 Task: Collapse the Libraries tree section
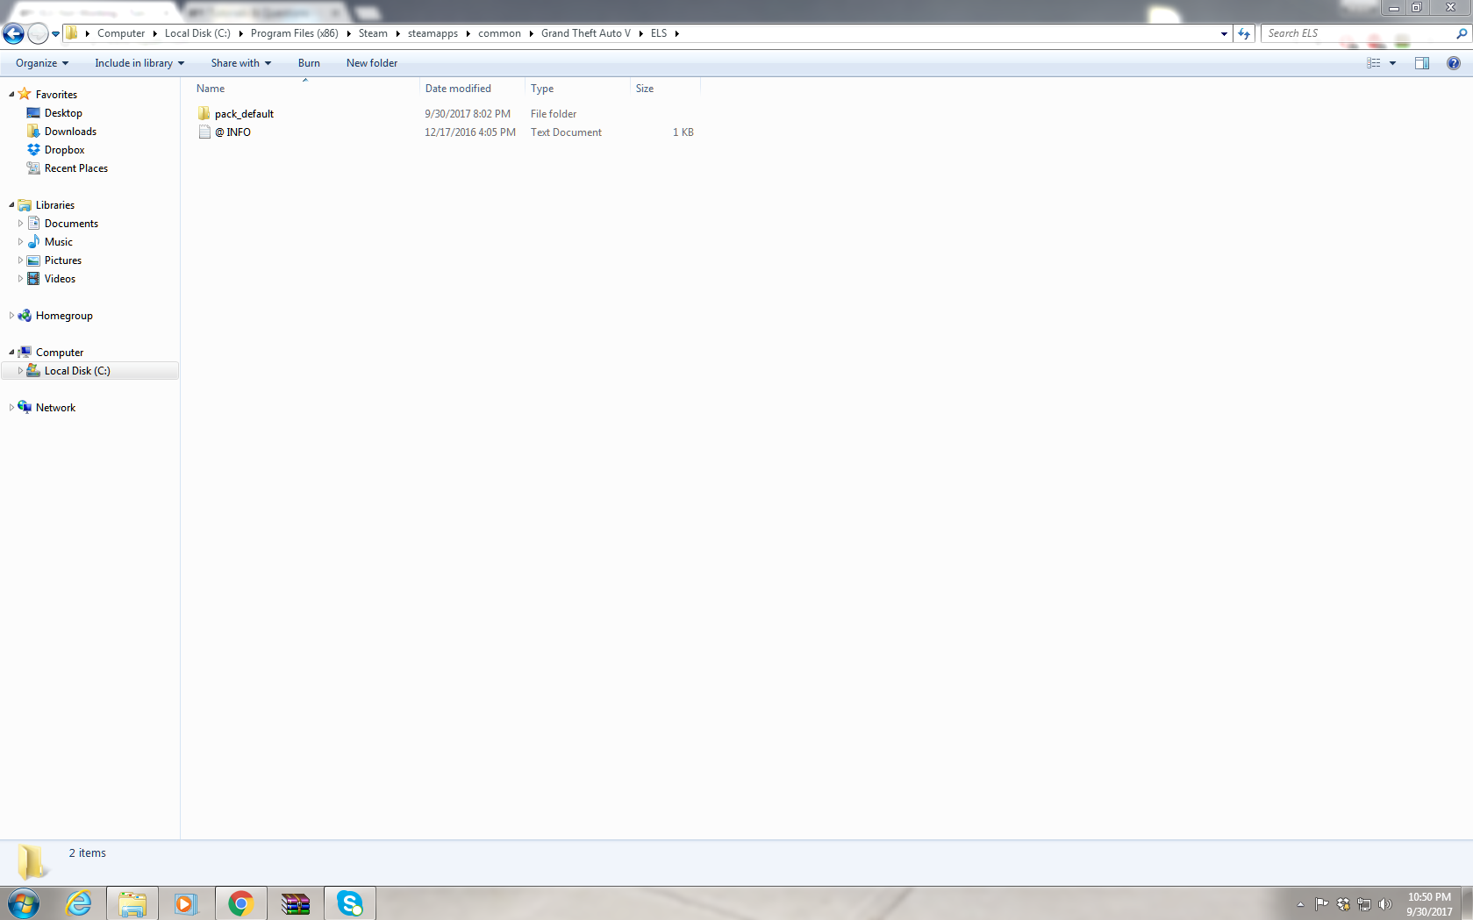click(11, 205)
